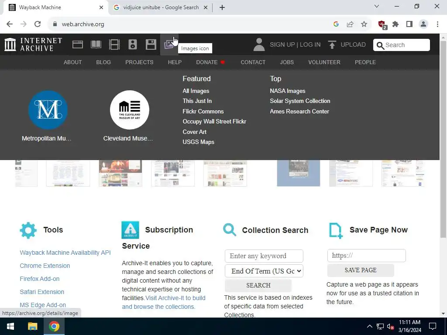Viewport: 447px width, 335px height.
Task: Click LOG IN link
Action: (310, 45)
